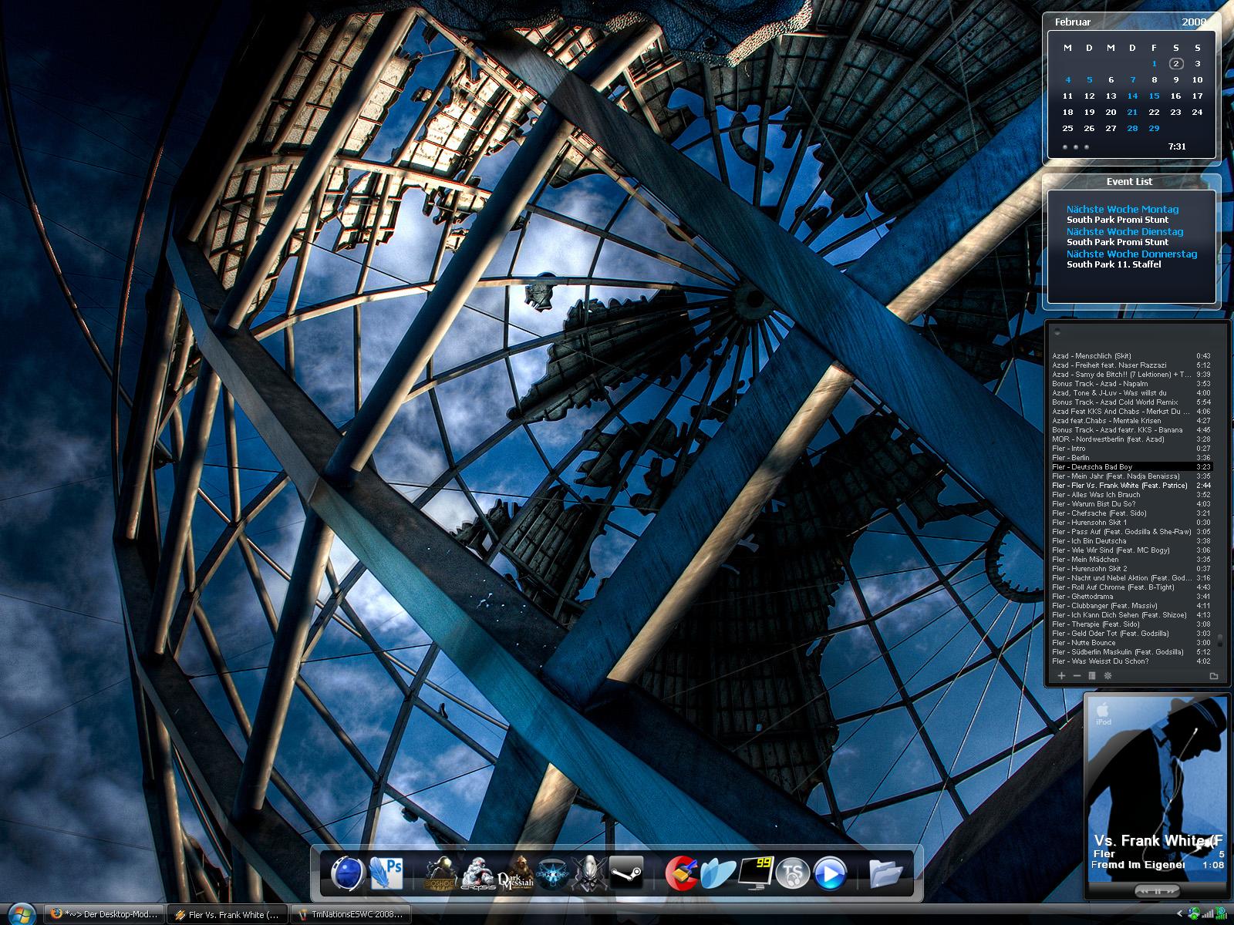Screen dimensions: 1234x925
Task: Launch Photoshop from the dock
Action: coord(386,873)
